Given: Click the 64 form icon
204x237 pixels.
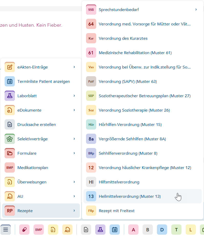Looking at the screenshot, I should [x=91, y=24].
